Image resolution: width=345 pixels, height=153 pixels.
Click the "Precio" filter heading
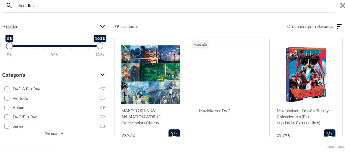[10, 26]
